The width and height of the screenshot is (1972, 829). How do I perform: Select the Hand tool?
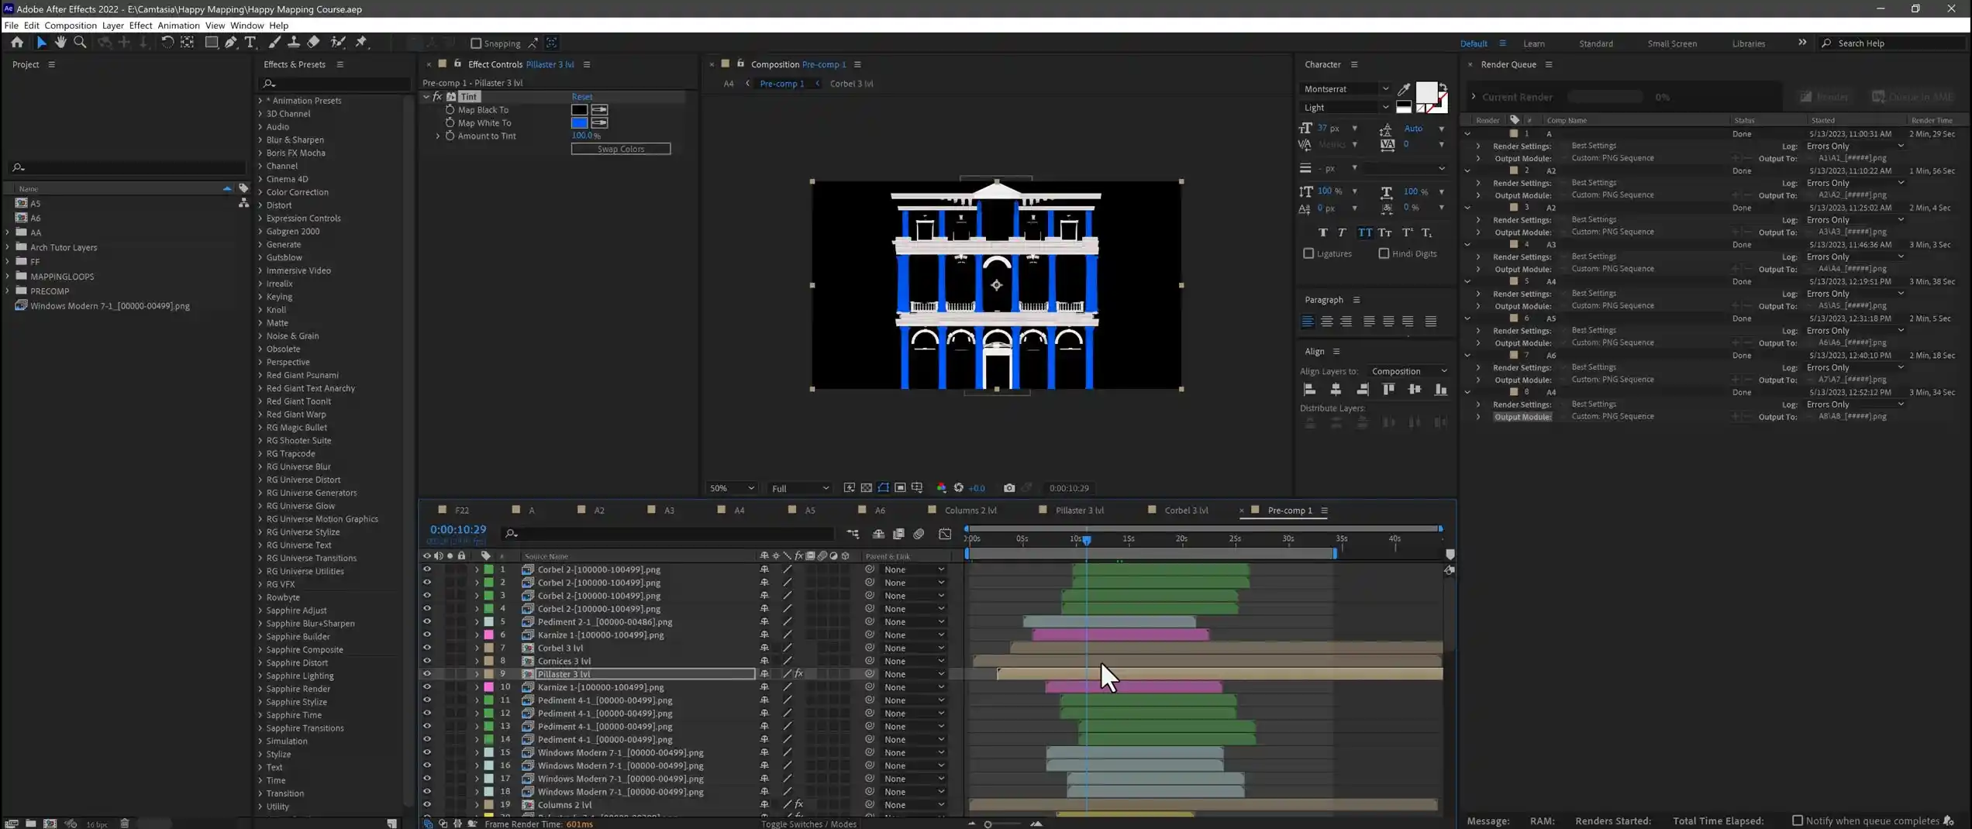pos(60,43)
